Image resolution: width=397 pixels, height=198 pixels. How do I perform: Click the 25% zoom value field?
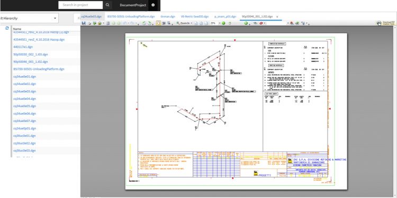[213, 23]
